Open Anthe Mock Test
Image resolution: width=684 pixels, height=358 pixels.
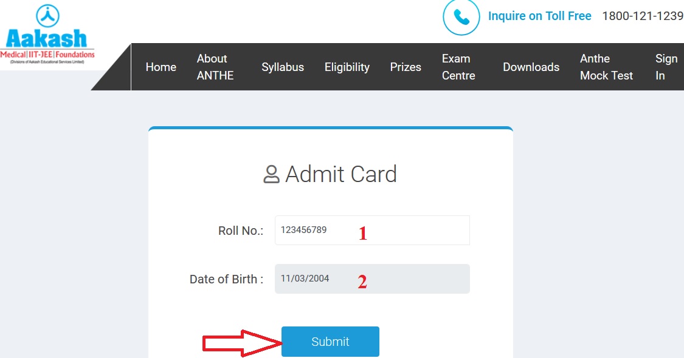pos(606,67)
